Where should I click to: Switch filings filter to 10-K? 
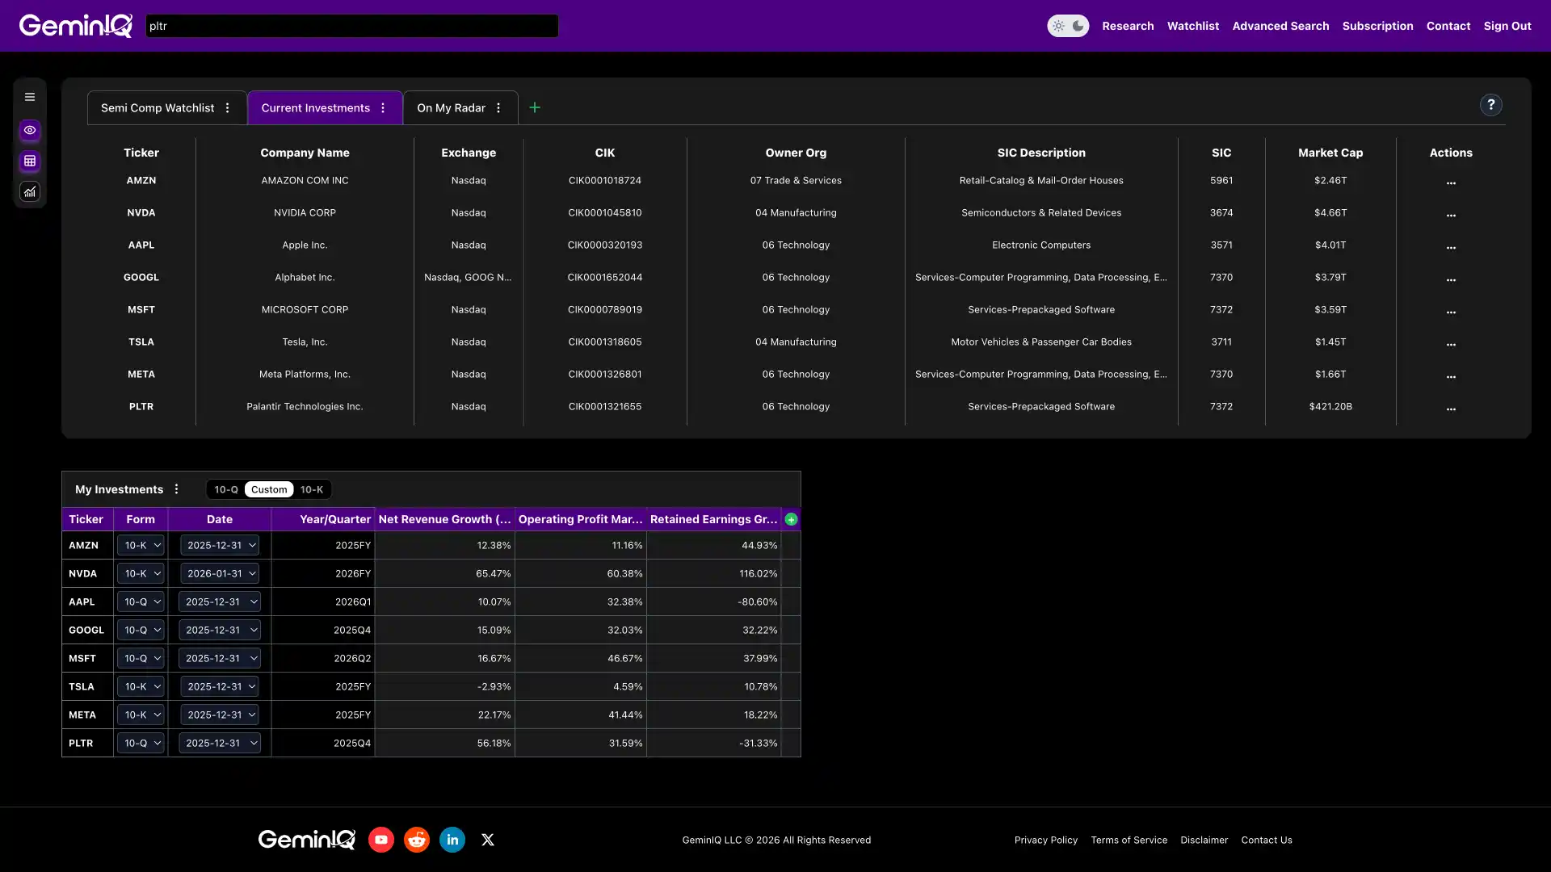[312, 489]
